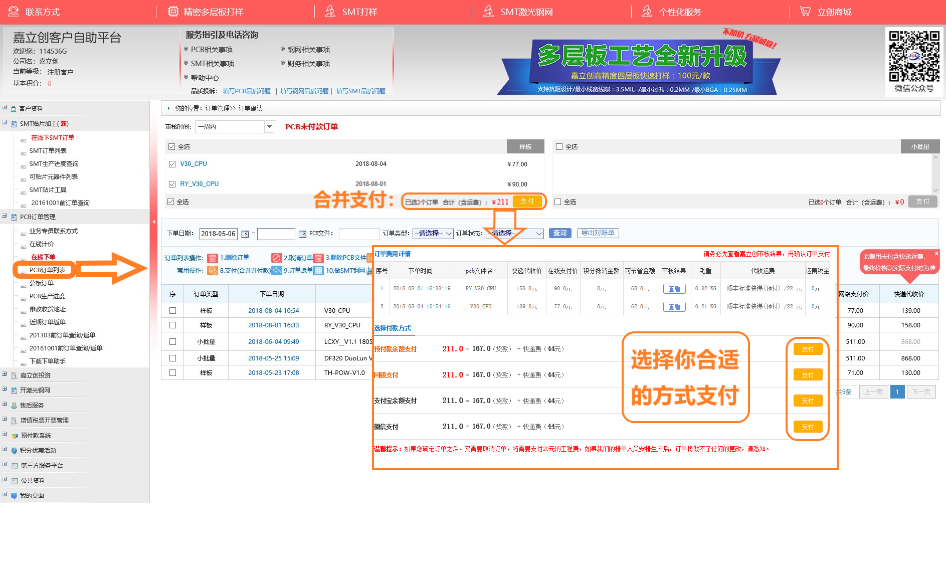
Task: Click the SMT stencil grid icon for 10.做SMT钢网
Action: 318,271
